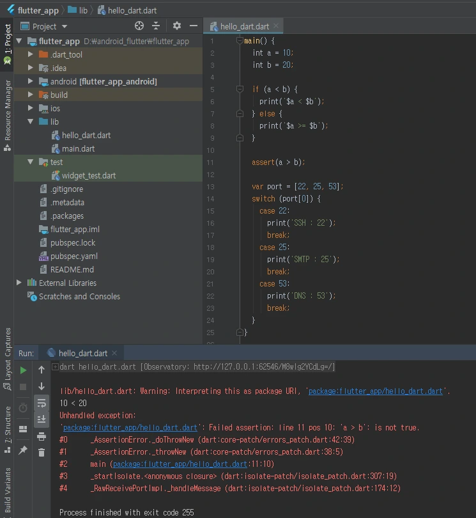Select README.md file
The height and width of the screenshot is (518, 476).
click(72, 270)
